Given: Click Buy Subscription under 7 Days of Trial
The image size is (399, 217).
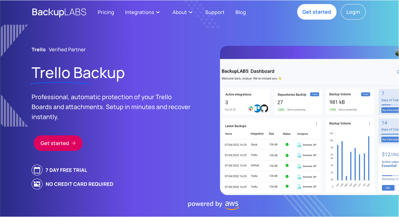Looking at the screenshot, I should coord(390,110).
